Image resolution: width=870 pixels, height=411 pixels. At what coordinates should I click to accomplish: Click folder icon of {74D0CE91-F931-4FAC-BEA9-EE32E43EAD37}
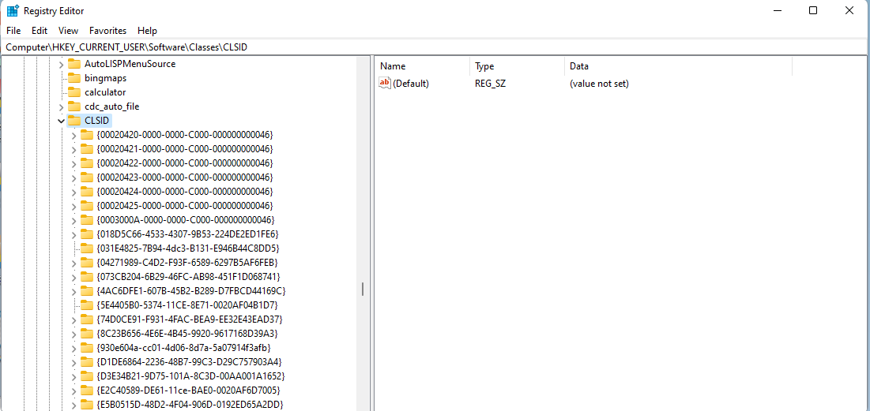pyautogui.click(x=87, y=319)
